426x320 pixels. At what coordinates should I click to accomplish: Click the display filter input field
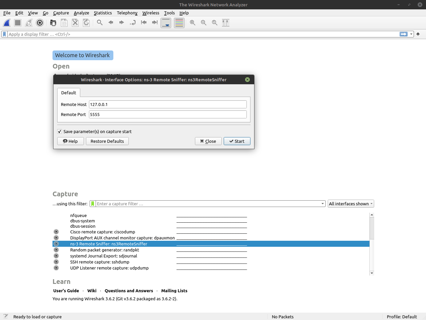203,34
